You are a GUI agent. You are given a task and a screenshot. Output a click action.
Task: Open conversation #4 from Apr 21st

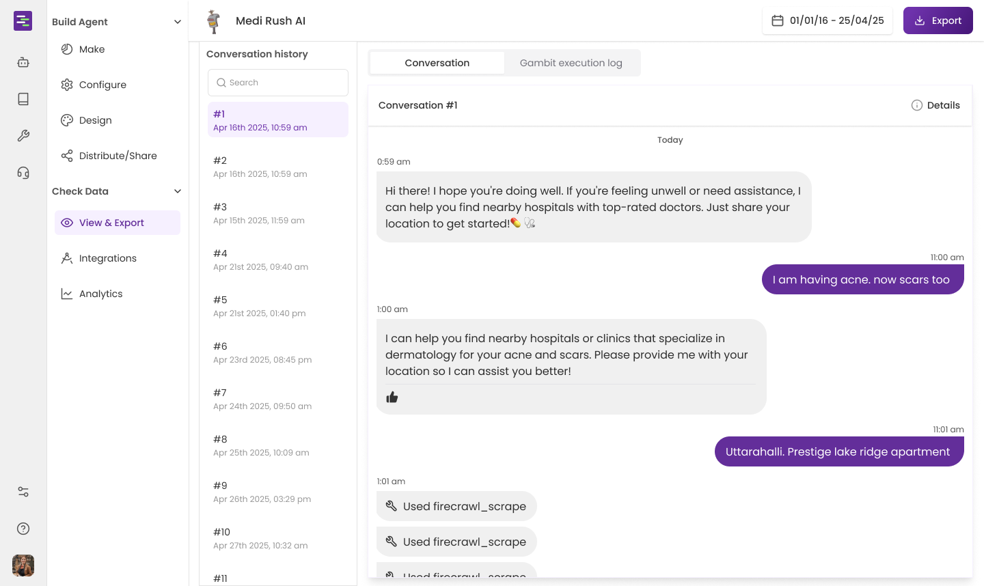click(260, 260)
